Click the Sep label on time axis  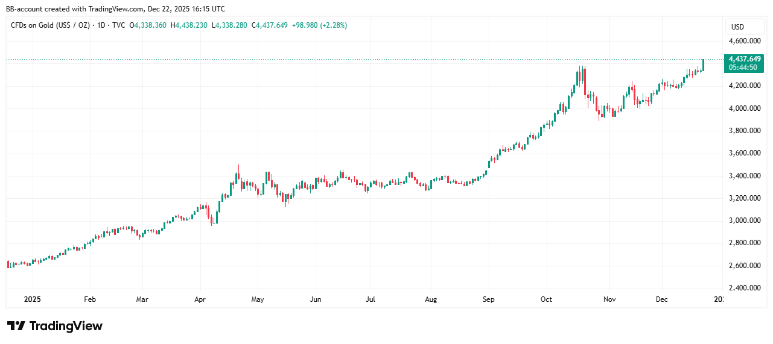click(489, 299)
